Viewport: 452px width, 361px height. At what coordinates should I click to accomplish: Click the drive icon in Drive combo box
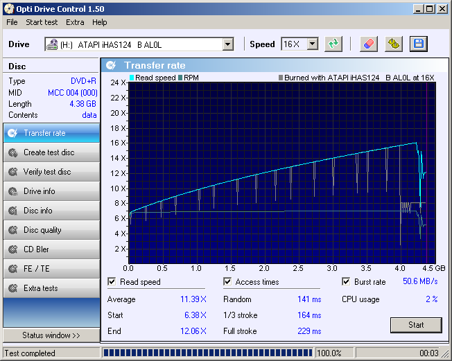point(52,44)
